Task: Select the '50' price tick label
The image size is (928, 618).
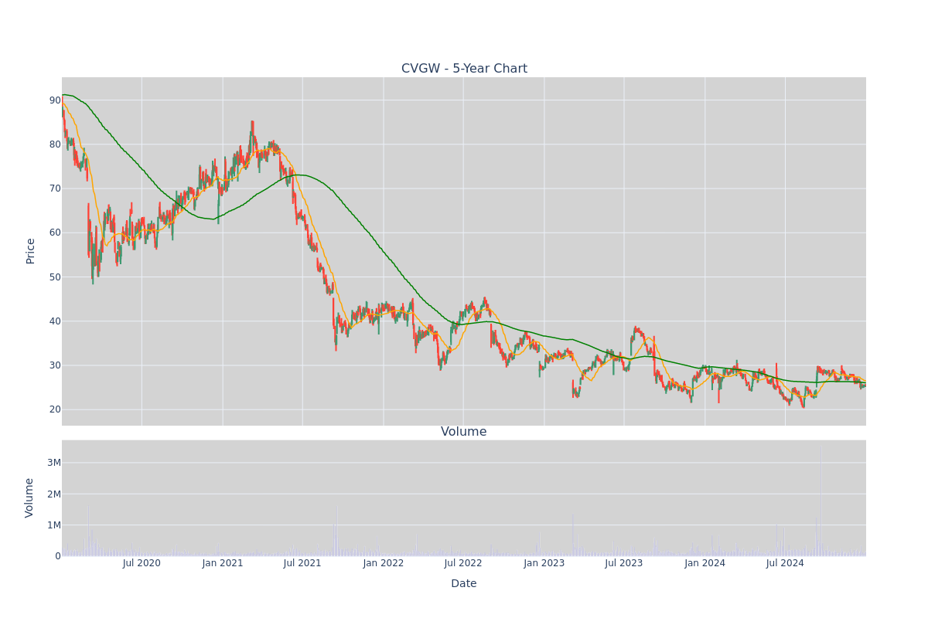Action: pos(55,277)
